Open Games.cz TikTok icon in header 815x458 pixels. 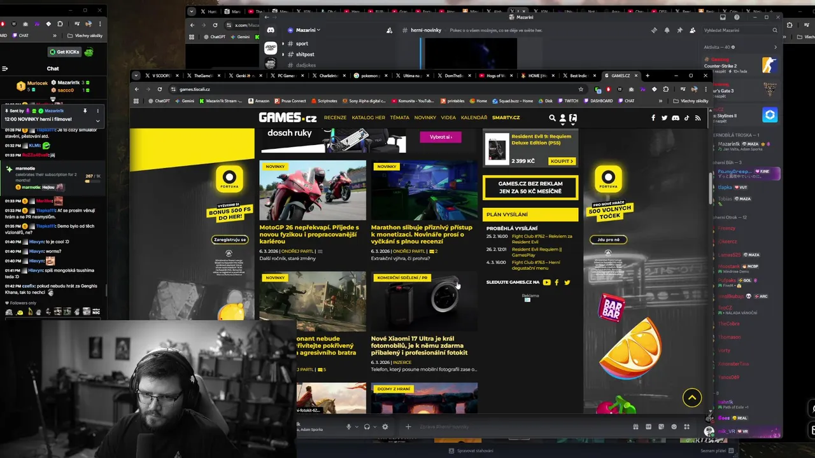[686, 118]
